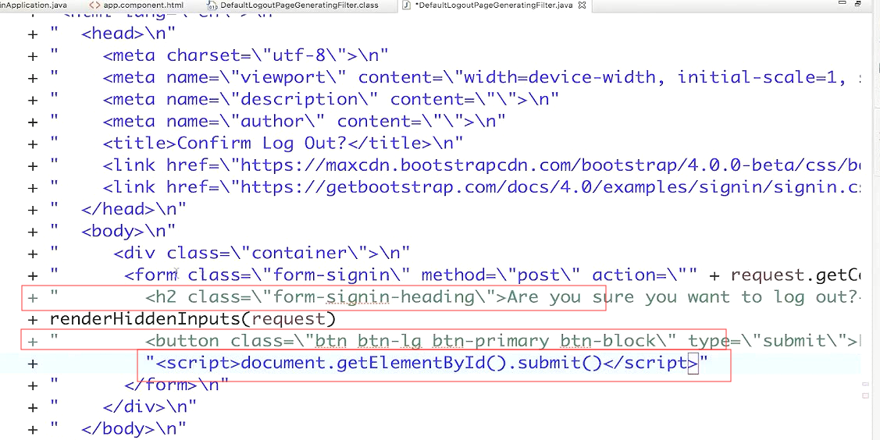Screen dimensions: 880x440
Task: Switch to the app.component.html editor tab
Action: click(x=135, y=5)
